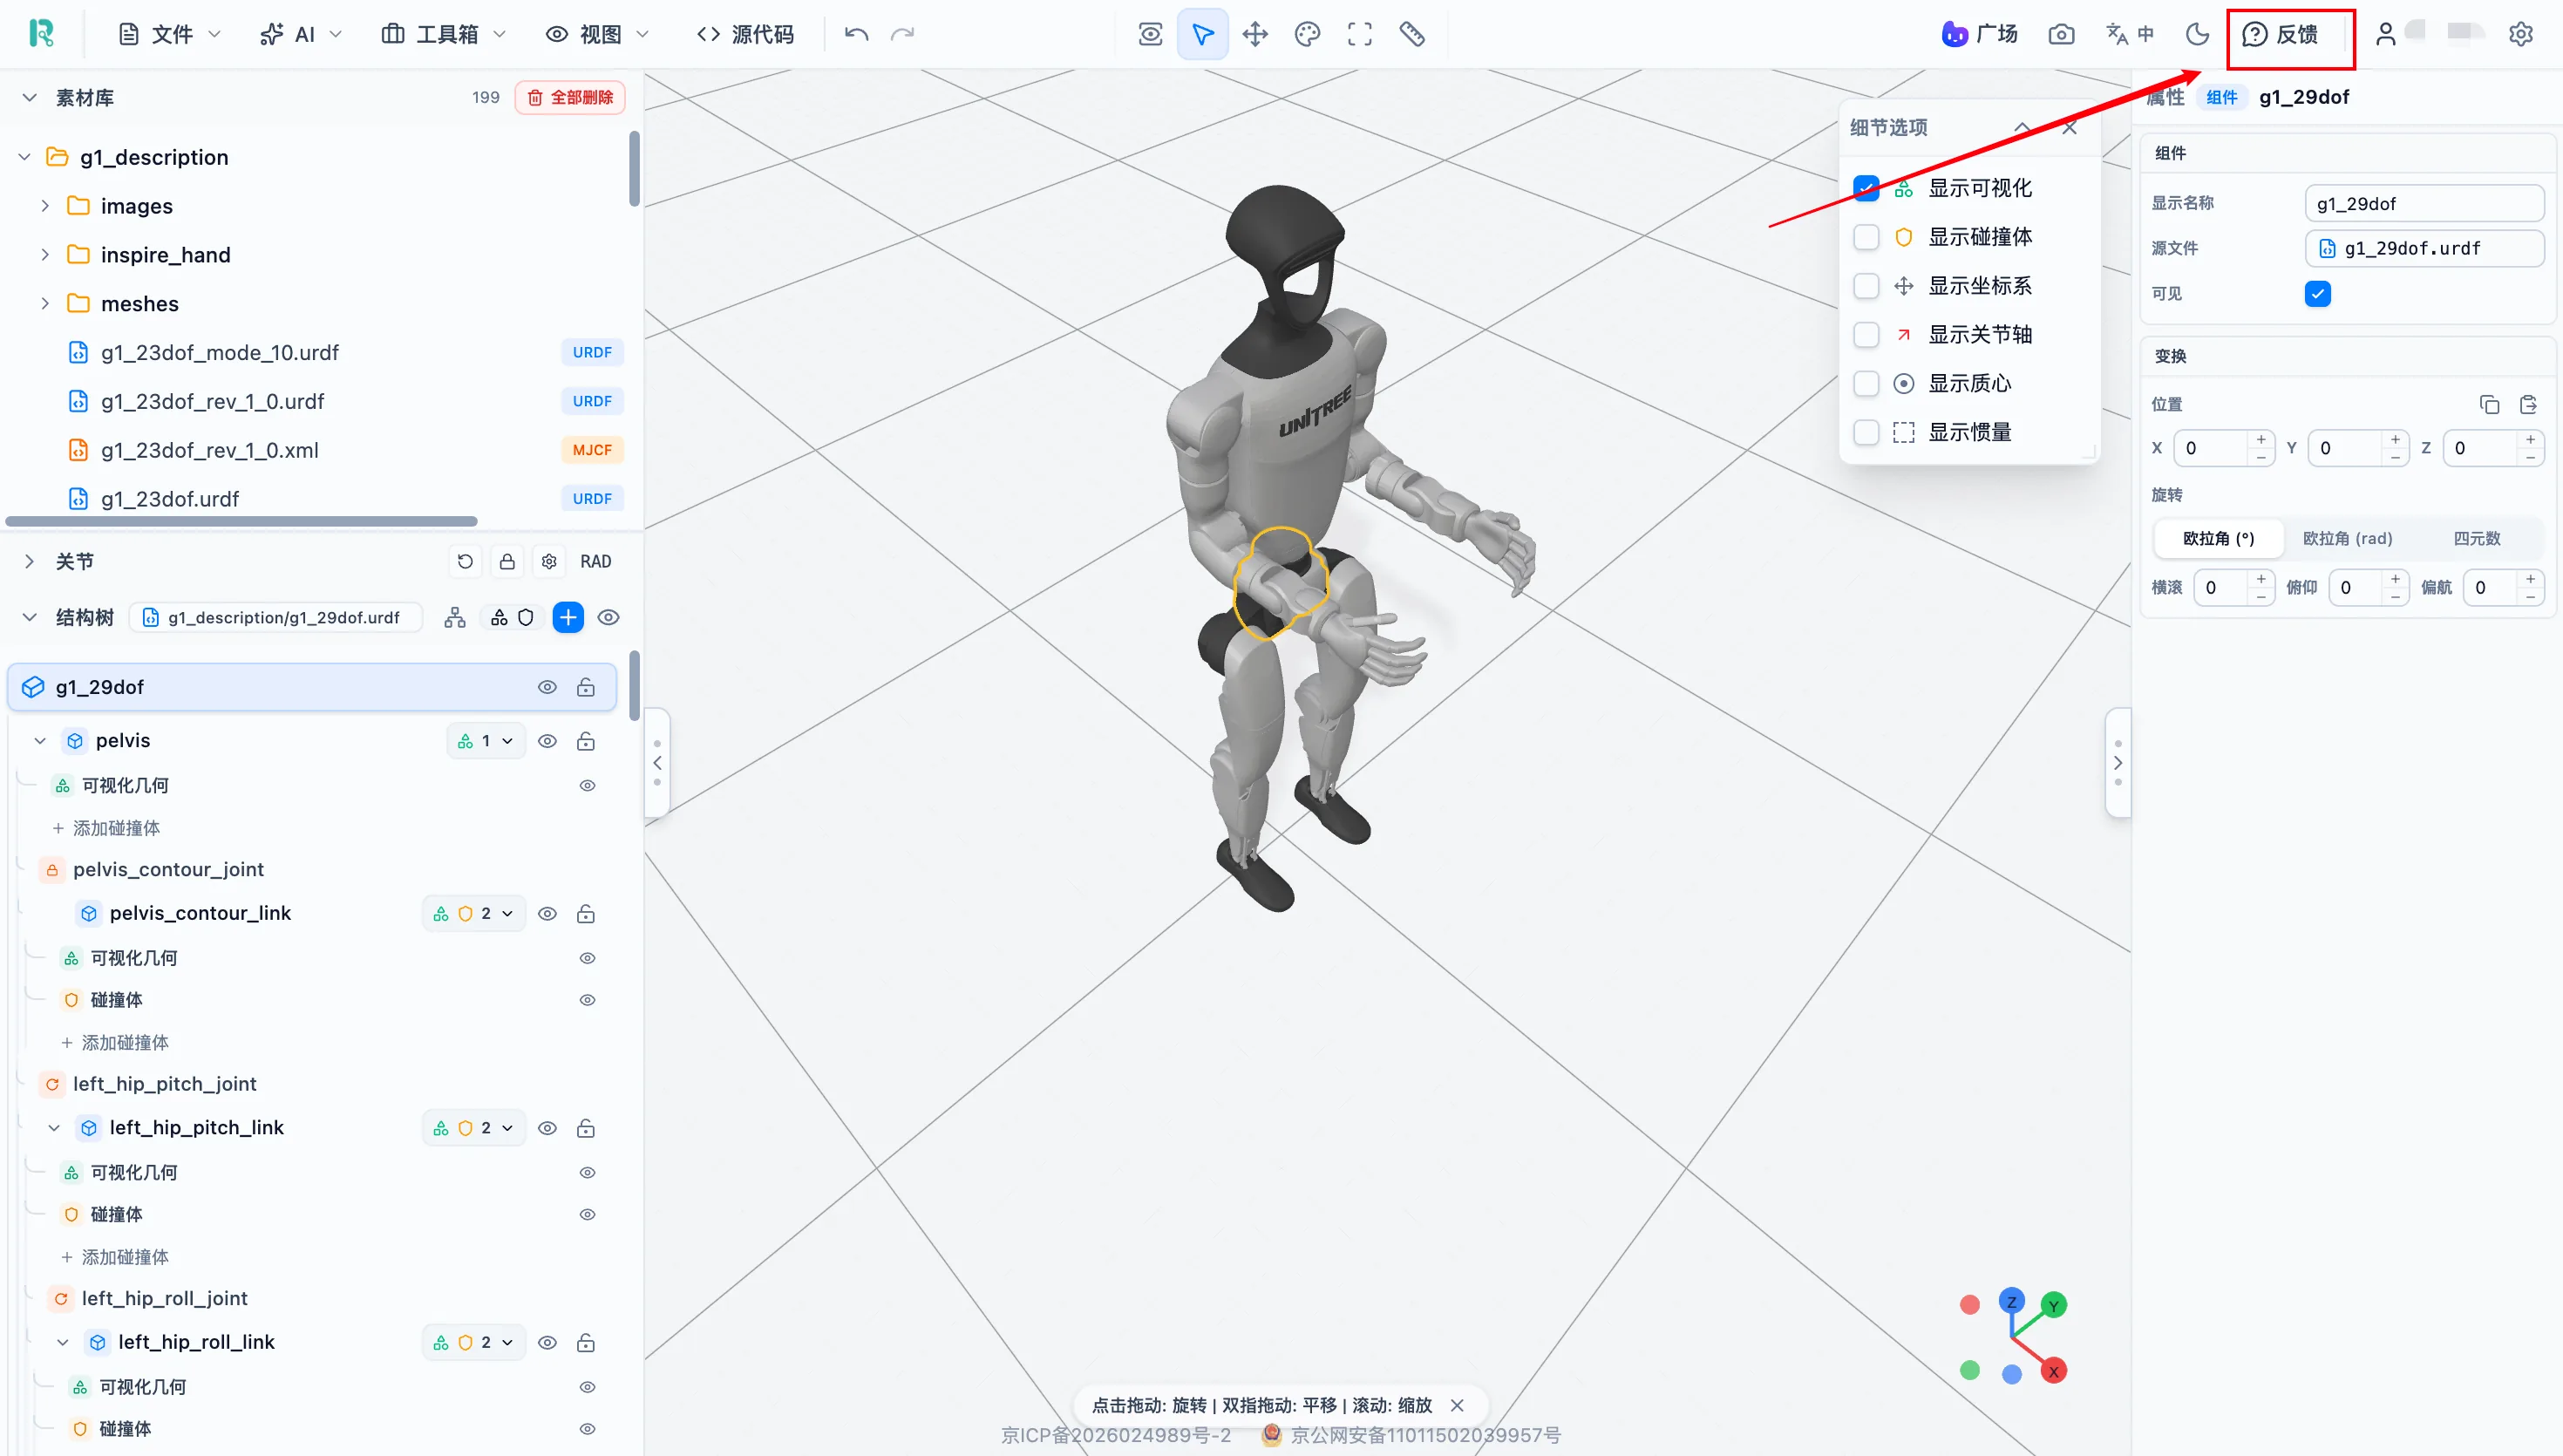Collapse the pelvis tree node

click(40, 741)
